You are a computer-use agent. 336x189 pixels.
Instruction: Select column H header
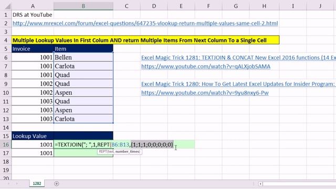tap(264, 6)
